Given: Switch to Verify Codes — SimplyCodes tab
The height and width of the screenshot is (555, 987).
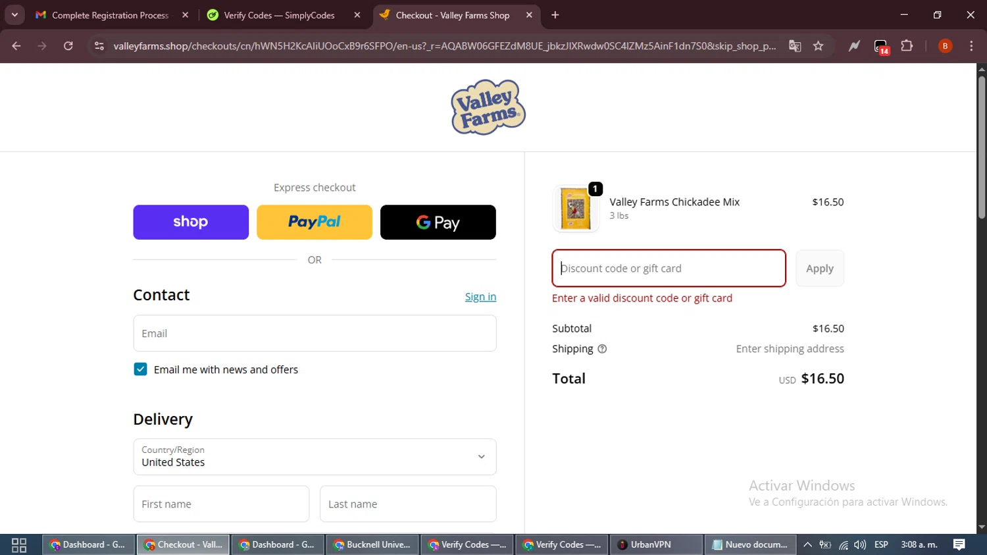Looking at the screenshot, I should click(279, 14).
